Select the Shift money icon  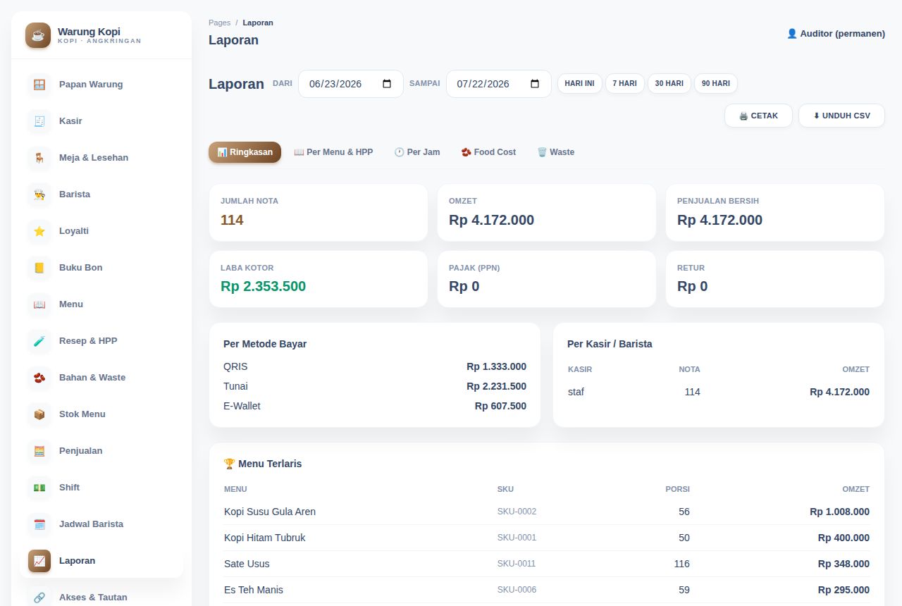coord(39,488)
